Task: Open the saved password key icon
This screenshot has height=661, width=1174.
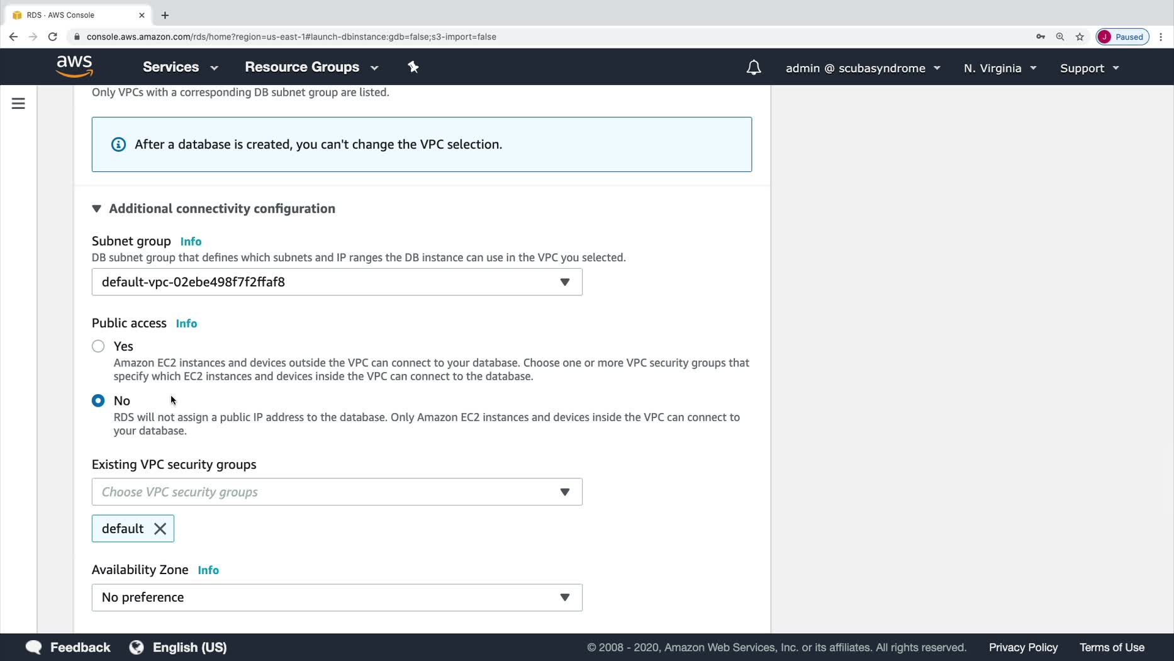Action: point(1041,37)
